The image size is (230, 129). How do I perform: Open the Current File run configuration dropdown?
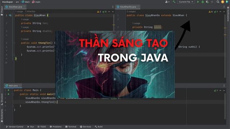[x=186, y=2]
